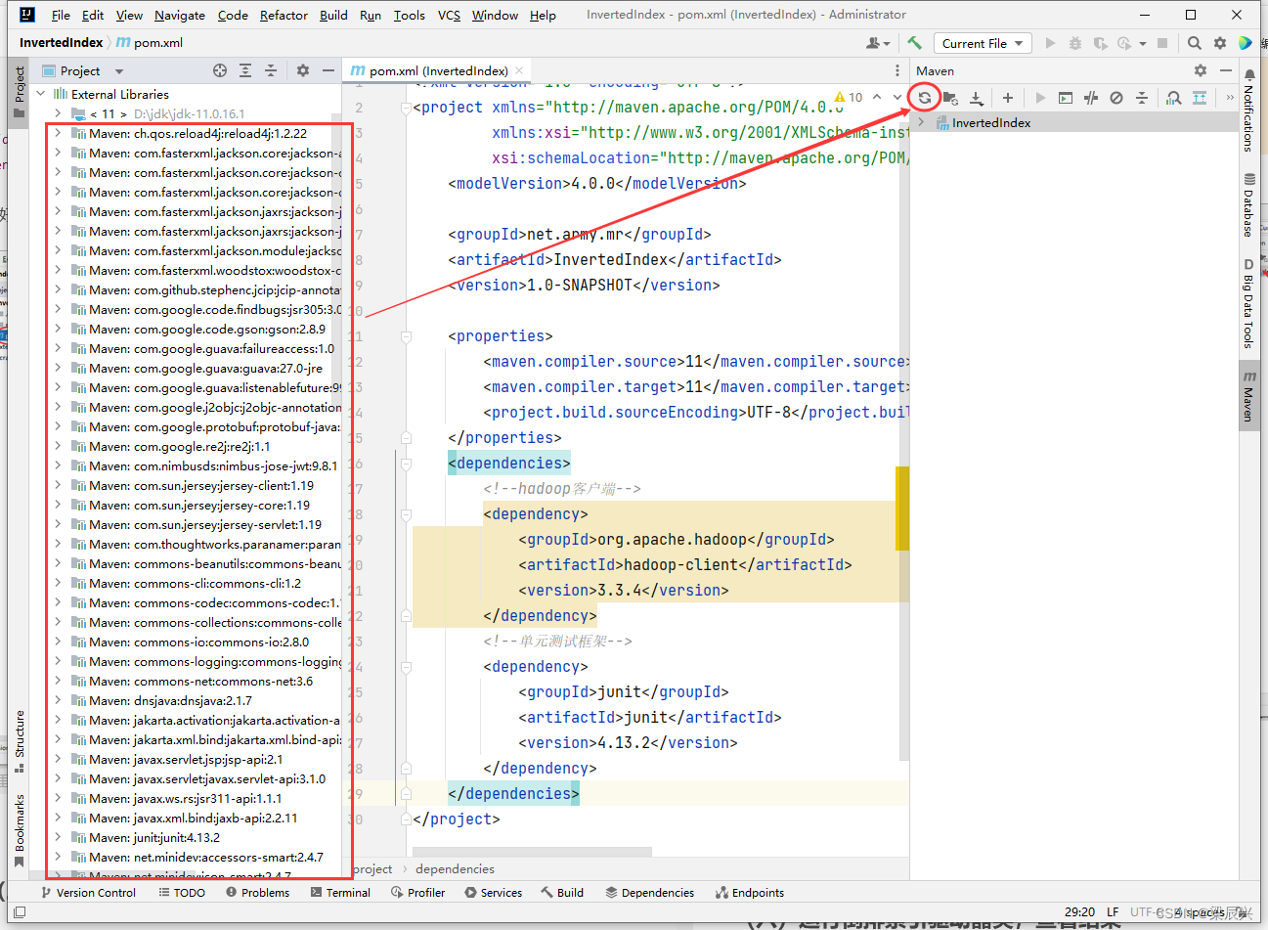Expand all in Project panel
This screenshot has height=930, width=1268.
point(245,70)
